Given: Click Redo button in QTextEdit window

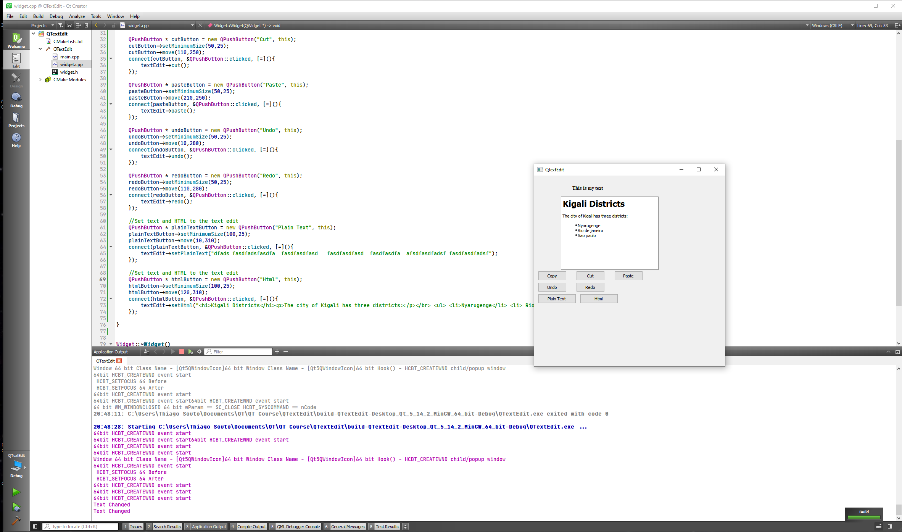Looking at the screenshot, I should (590, 287).
